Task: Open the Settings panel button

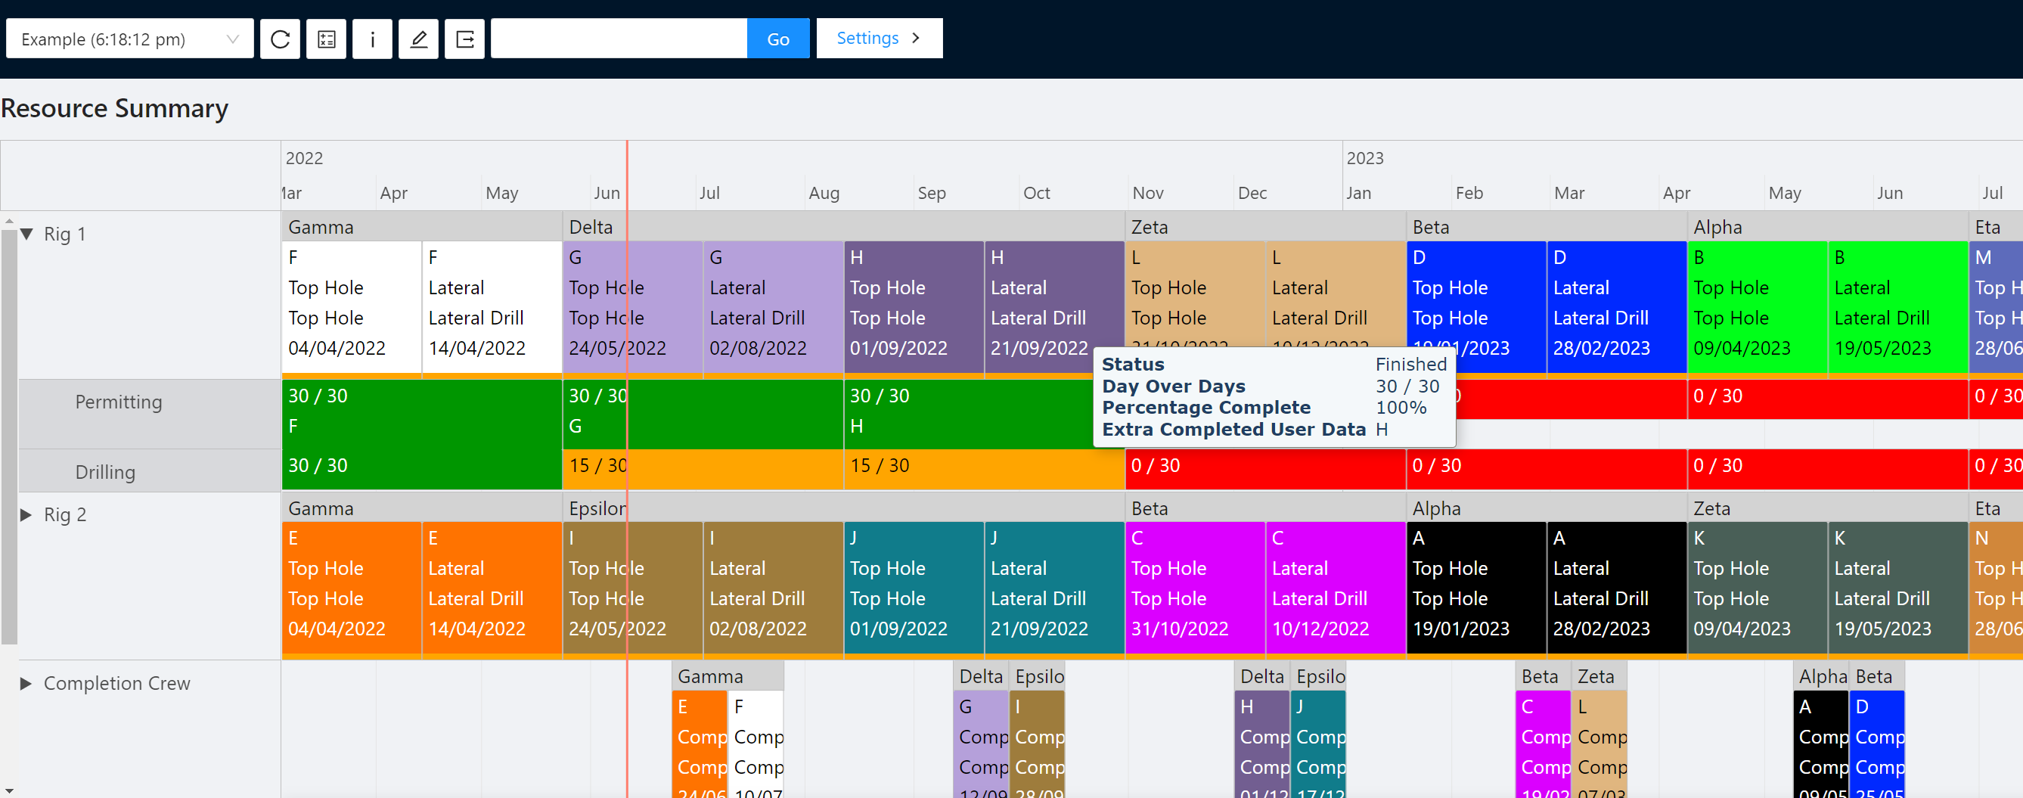Action: point(879,39)
